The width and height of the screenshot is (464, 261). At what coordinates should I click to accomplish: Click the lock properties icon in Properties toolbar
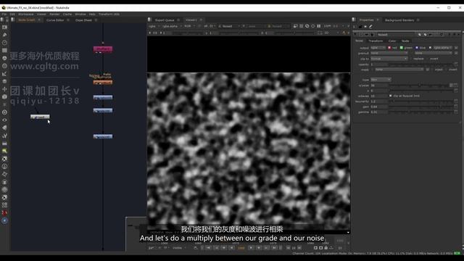(x=360, y=27)
